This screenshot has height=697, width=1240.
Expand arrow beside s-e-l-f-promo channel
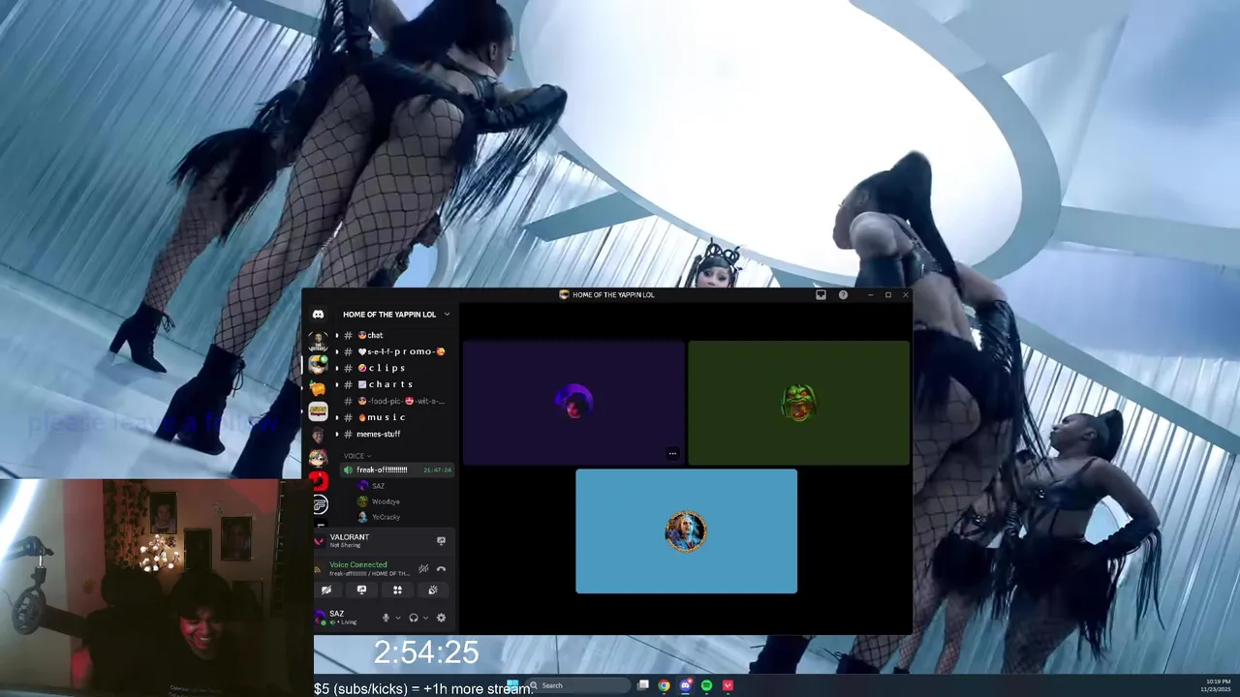[336, 351]
